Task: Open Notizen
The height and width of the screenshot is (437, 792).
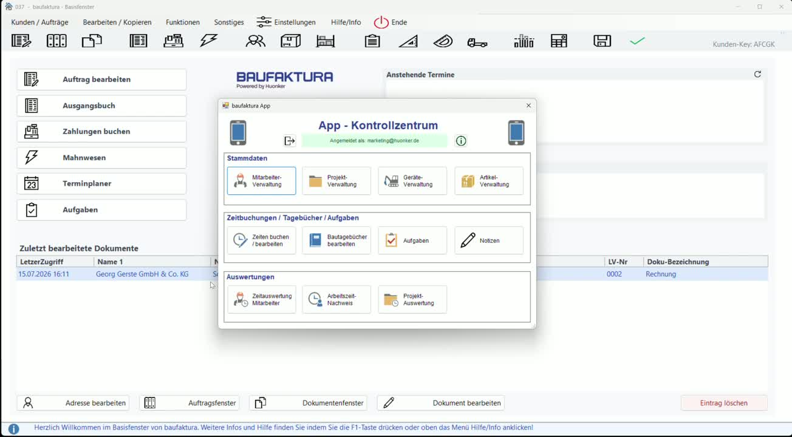Action: tap(489, 240)
